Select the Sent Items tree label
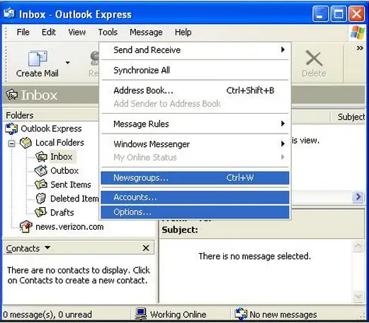Screen dimensions: 369x323 pyautogui.click(x=71, y=184)
